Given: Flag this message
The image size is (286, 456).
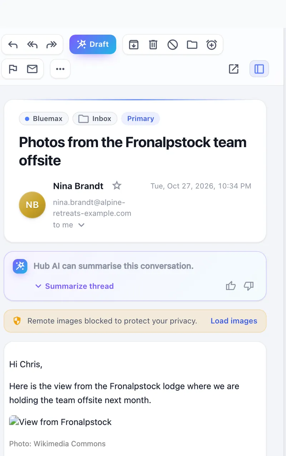Looking at the screenshot, I should click(x=13, y=69).
